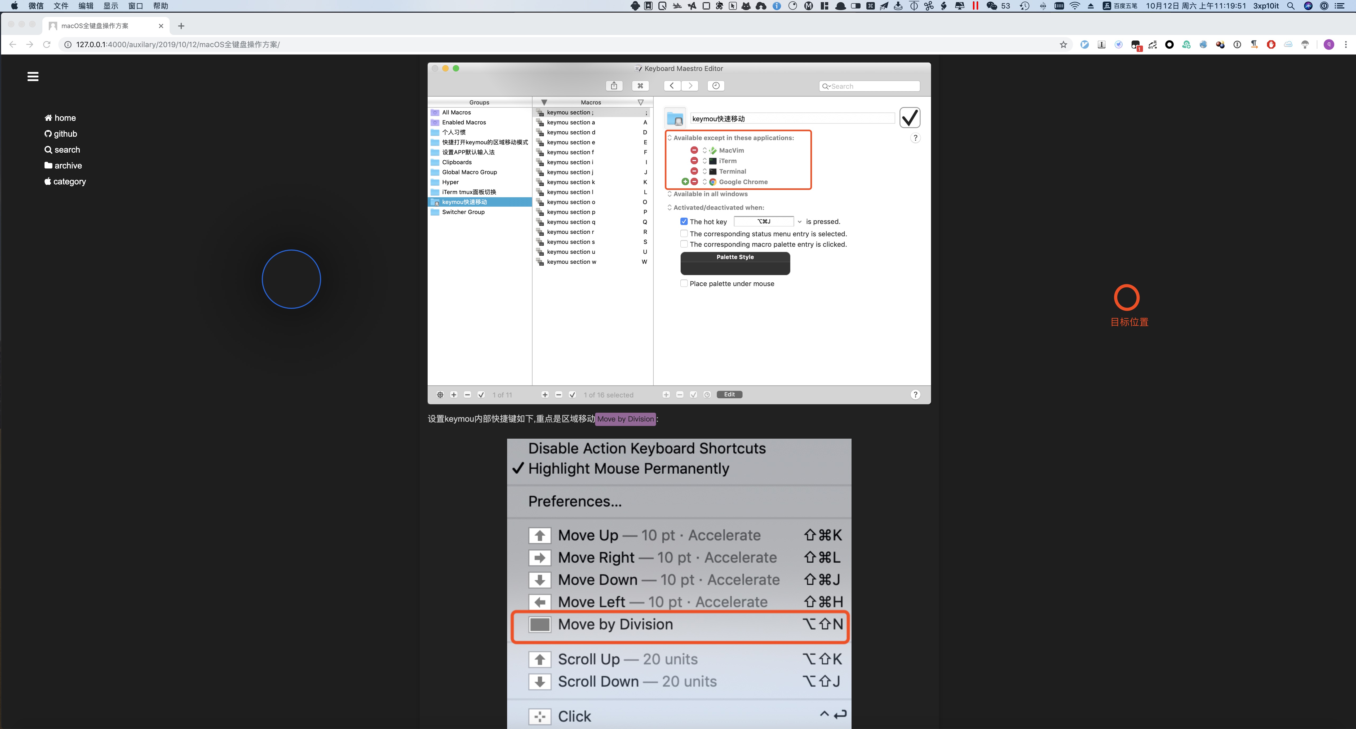The height and width of the screenshot is (729, 1356).
Task: Tick "corresponding status menu entry is selected"
Action: [x=684, y=234]
